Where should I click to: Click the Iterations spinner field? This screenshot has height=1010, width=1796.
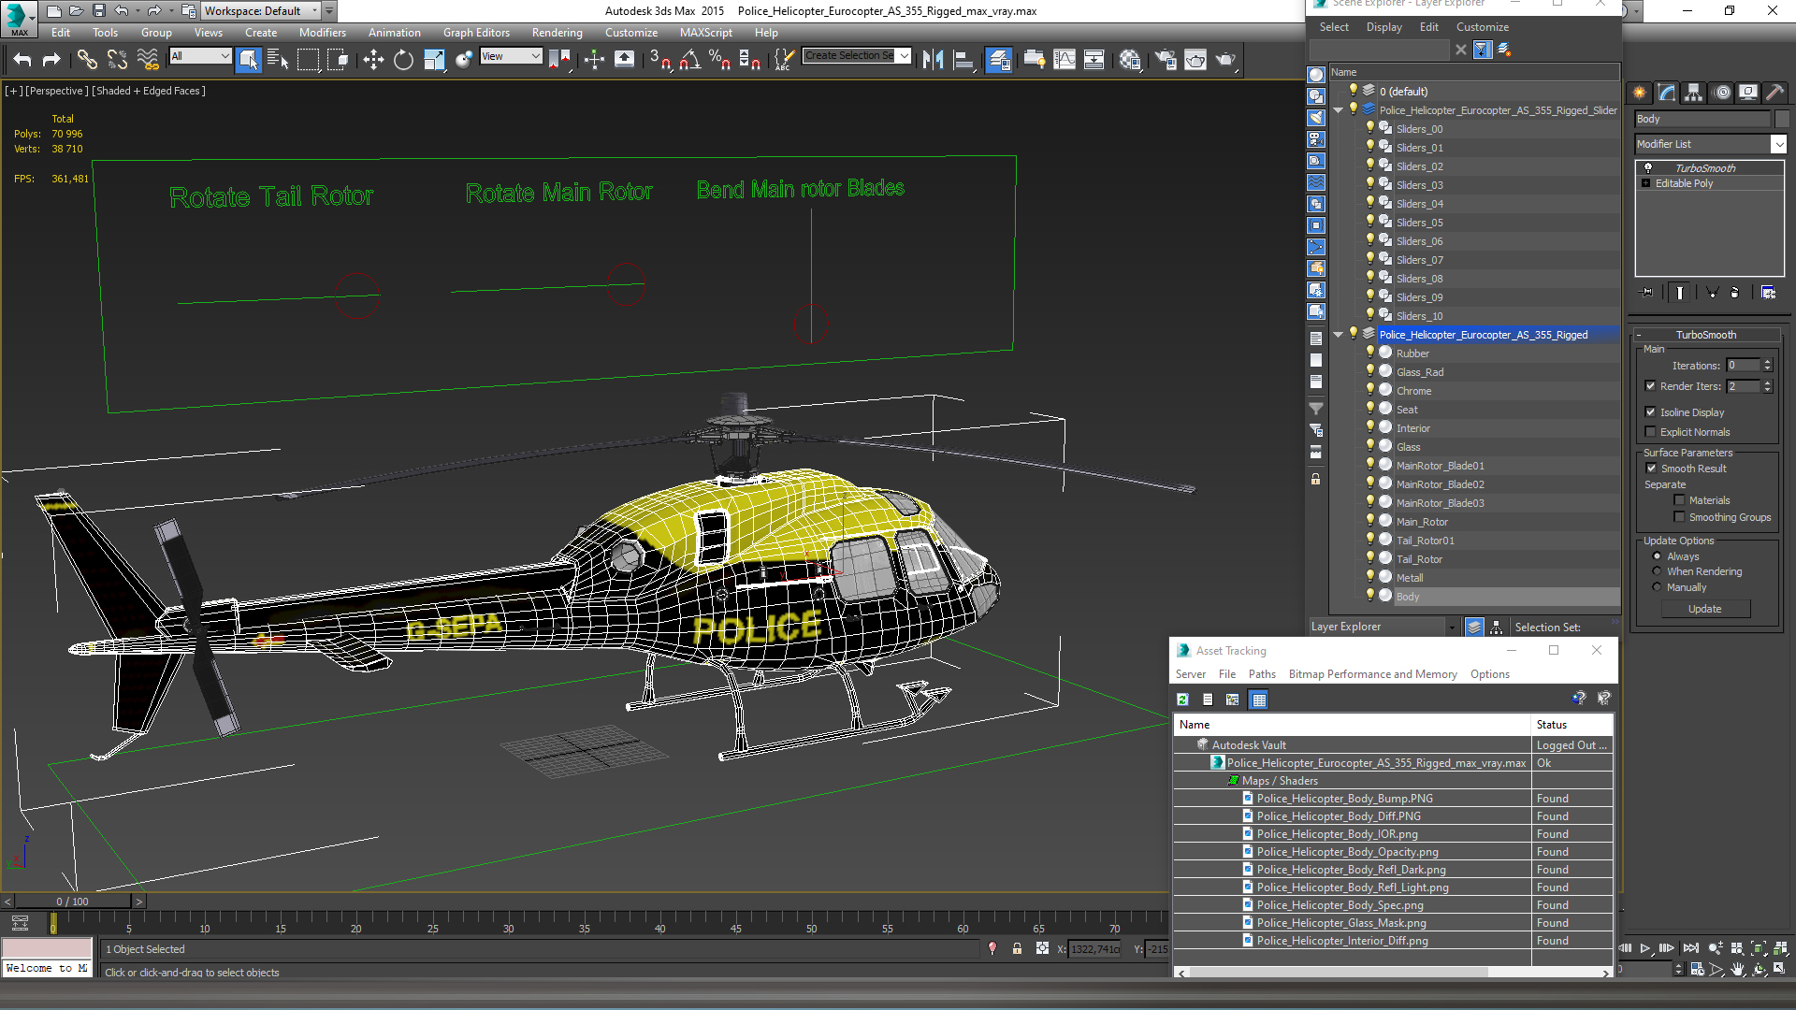[x=1744, y=366]
